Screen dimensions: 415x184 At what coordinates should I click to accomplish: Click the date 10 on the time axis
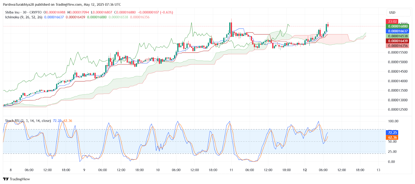[x=158, y=170]
